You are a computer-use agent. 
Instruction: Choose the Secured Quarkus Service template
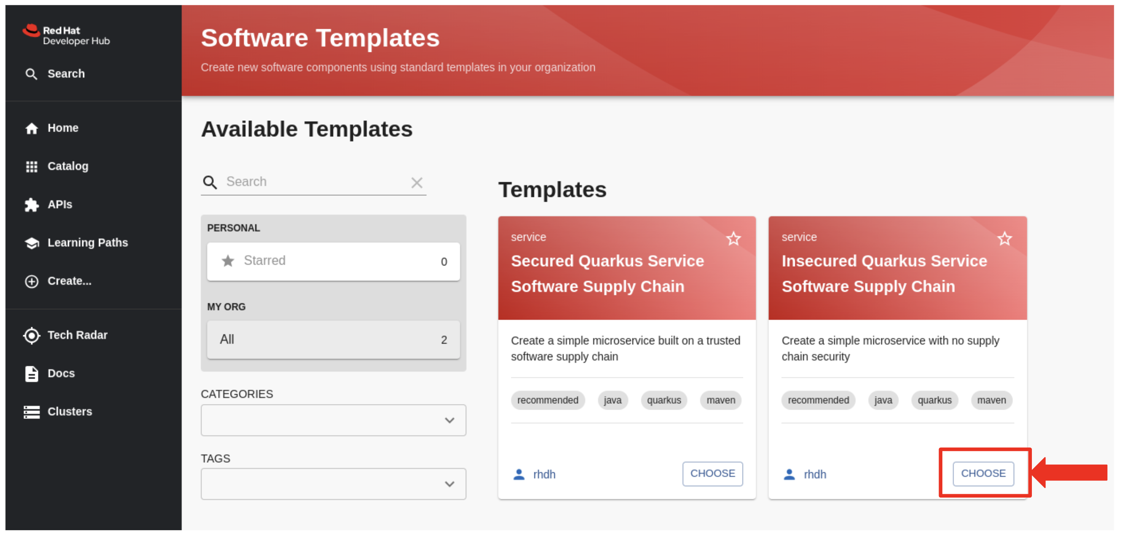712,473
